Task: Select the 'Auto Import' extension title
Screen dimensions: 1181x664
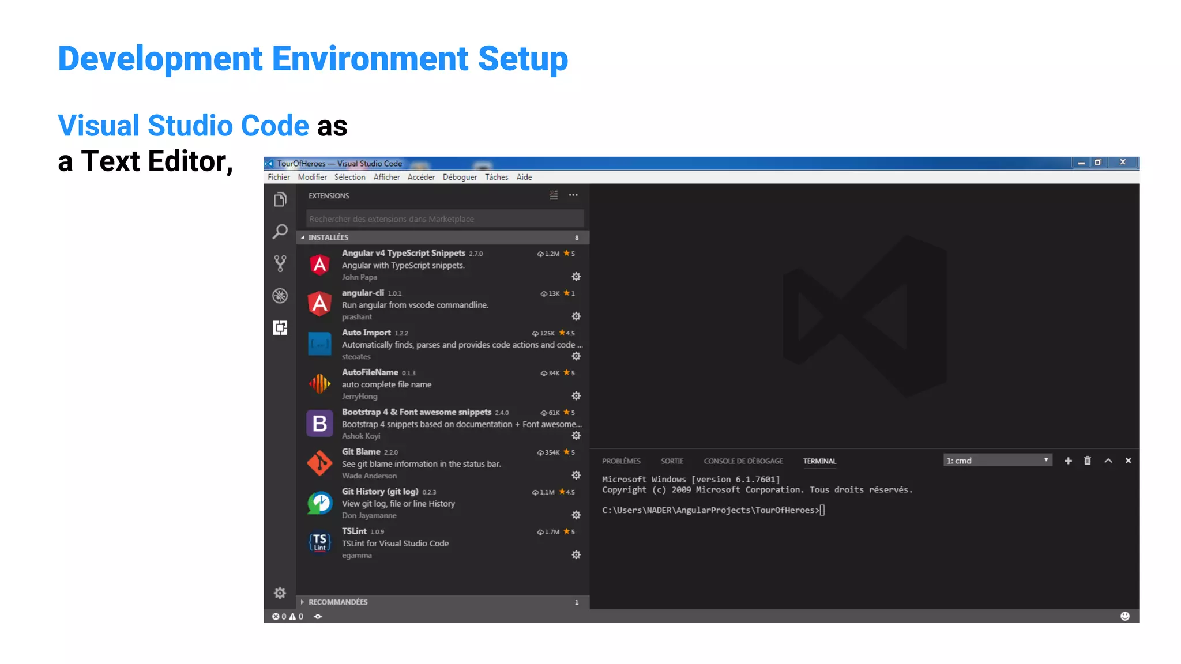Action: (x=367, y=333)
